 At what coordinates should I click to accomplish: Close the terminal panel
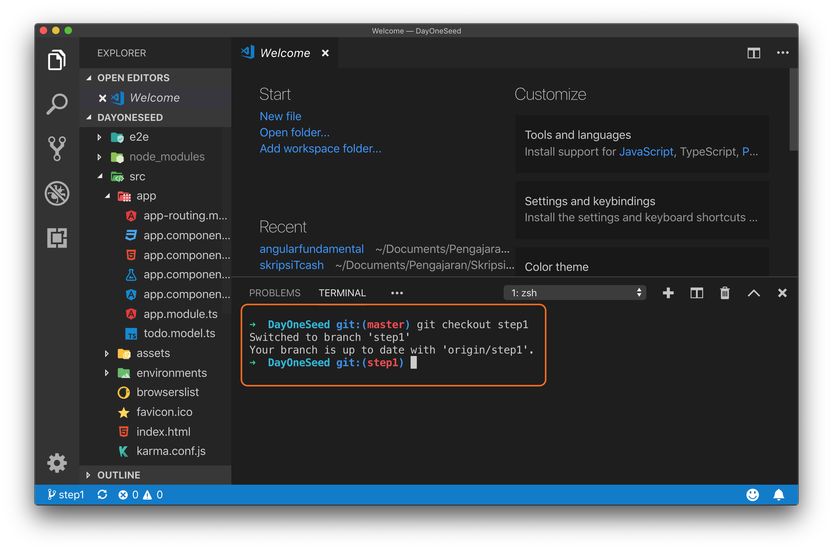click(x=782, y=293)
